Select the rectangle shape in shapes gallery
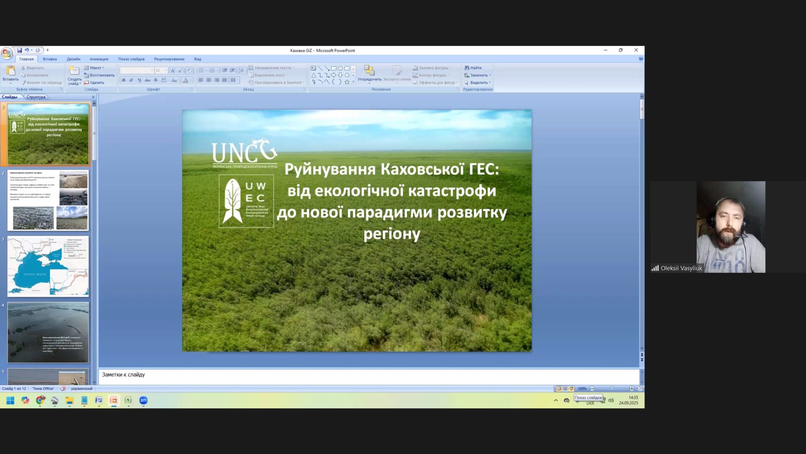This screenshot has width=806, height=454. 333,68
